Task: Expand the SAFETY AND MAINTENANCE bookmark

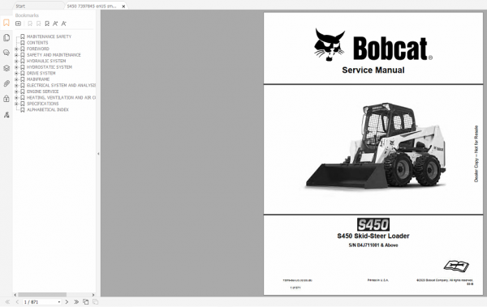Action: tap(16, 55)
